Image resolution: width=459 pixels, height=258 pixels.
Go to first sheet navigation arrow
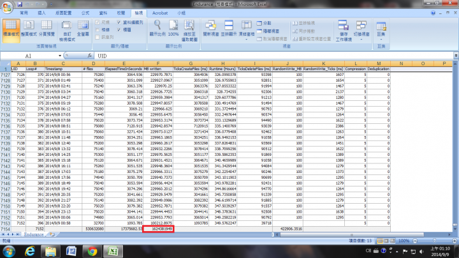point(3,234)
